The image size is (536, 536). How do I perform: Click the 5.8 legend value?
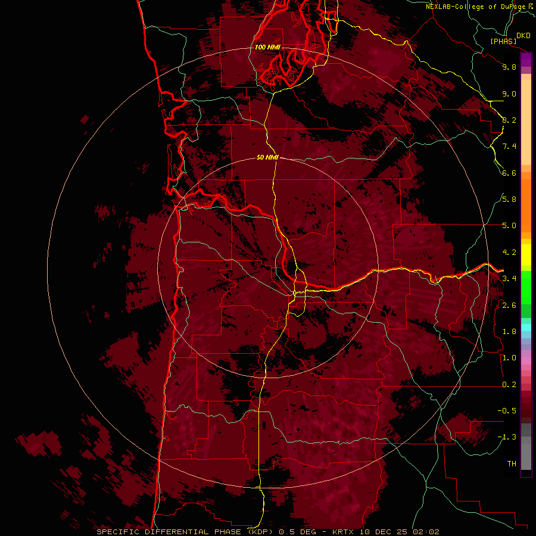pyautogui.click(x=509, y=200)
